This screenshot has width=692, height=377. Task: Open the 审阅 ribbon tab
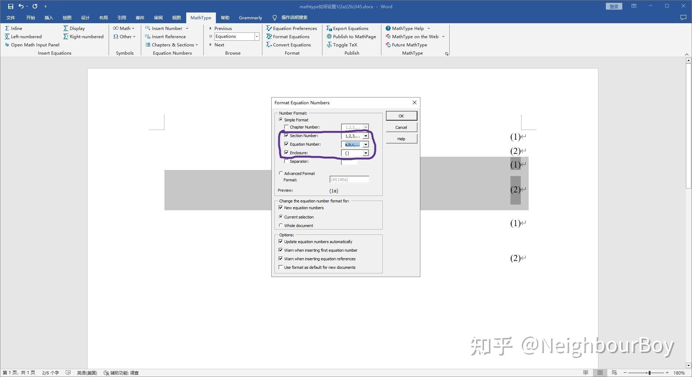[x=158, y=17]
